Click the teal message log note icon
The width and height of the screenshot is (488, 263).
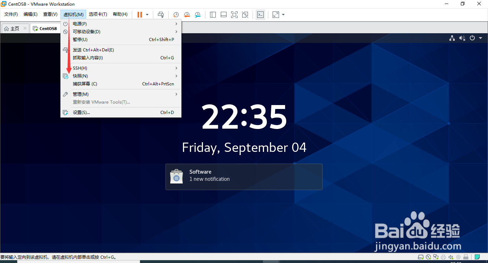point(477,257)
